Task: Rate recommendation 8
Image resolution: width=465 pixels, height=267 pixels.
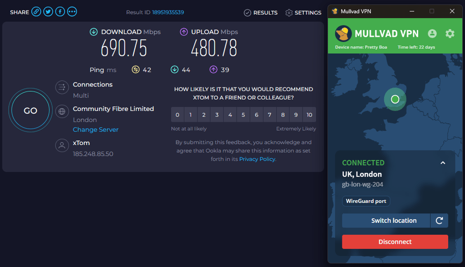Action: pyautogui.click(x=283, y=115)
